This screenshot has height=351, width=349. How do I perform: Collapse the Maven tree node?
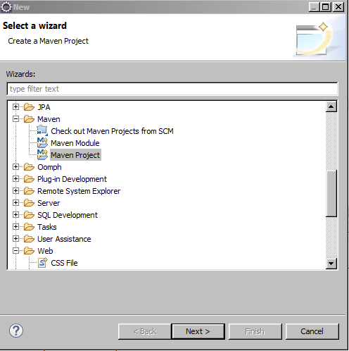(x=15, y=119)
